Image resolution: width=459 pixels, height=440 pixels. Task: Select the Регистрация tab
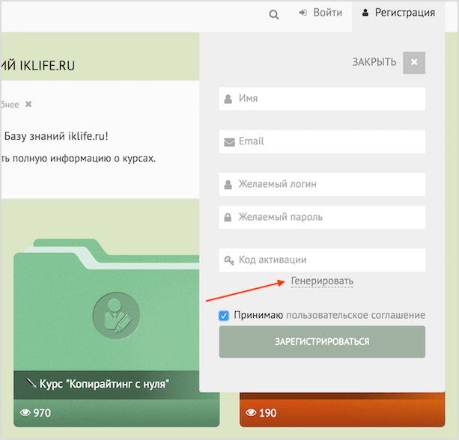(398, 16)
